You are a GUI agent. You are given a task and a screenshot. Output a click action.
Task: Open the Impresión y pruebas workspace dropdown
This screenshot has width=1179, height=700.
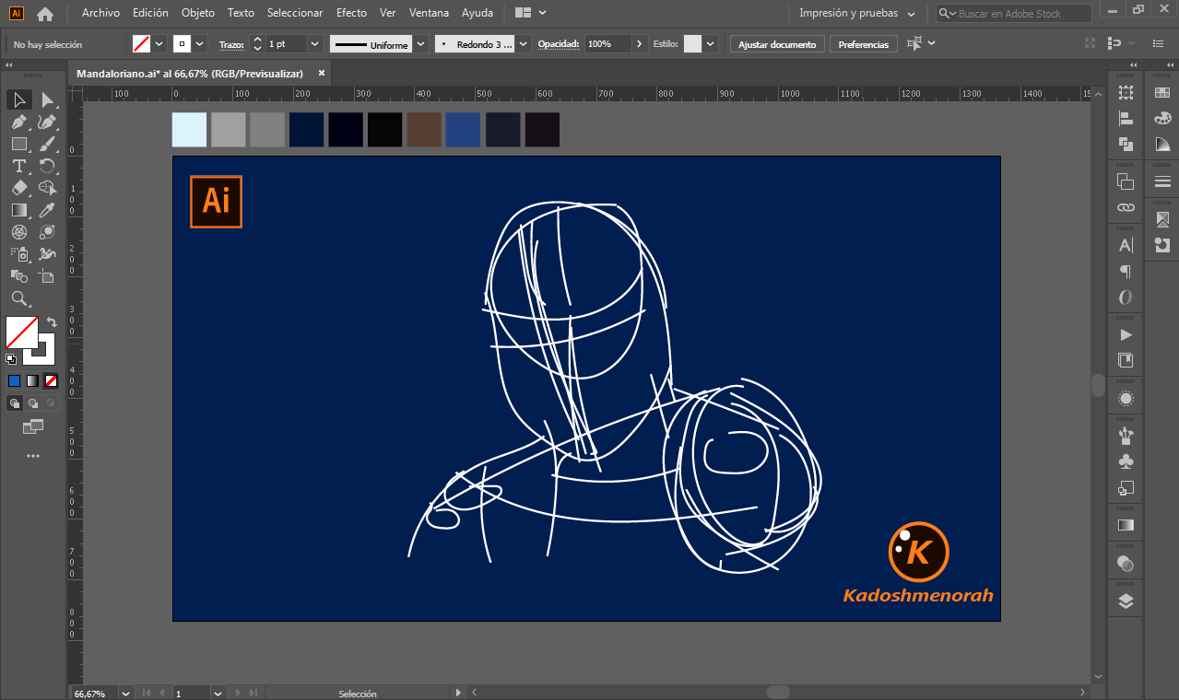[857, 13]
